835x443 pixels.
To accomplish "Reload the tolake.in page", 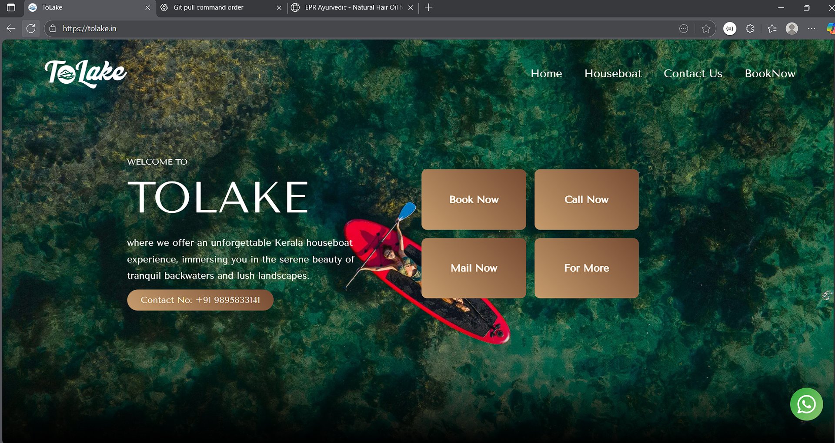I will [x=30, y=29].
